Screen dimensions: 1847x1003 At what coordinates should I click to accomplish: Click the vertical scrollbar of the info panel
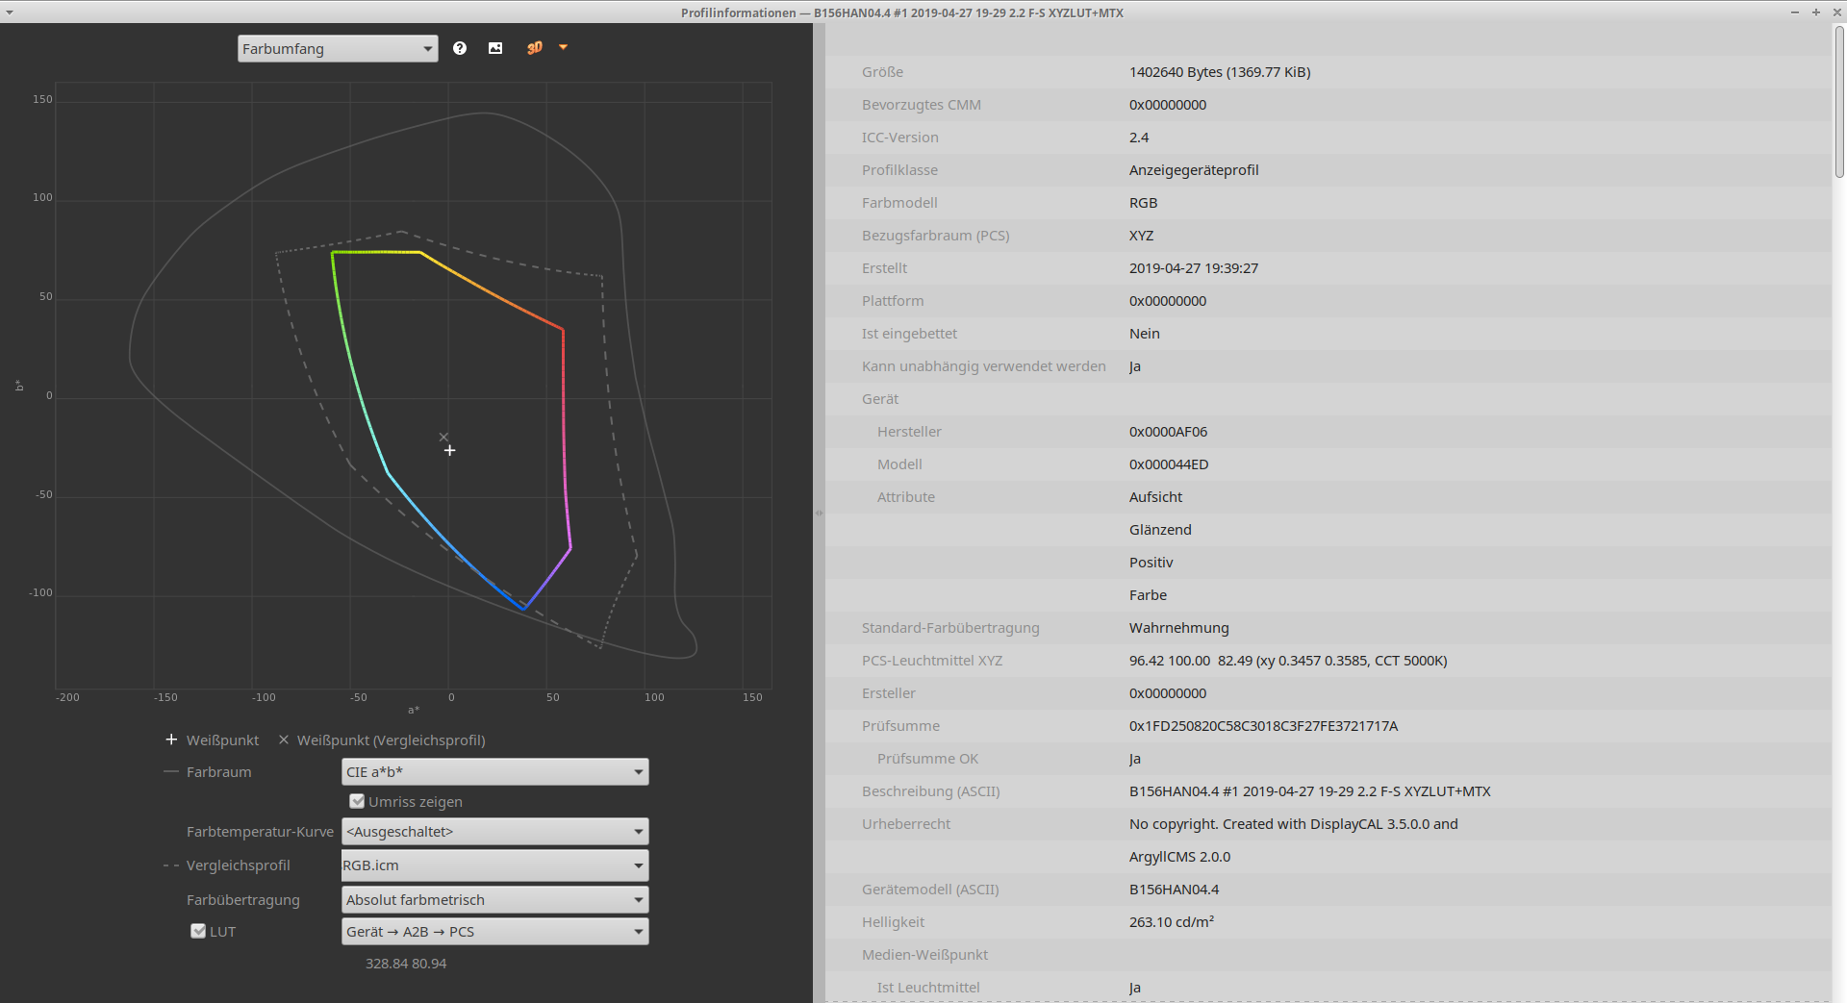point(1839,101)
